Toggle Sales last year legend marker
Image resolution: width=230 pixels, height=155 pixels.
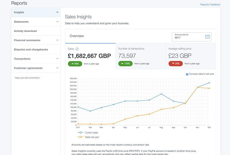pos(81,137)
